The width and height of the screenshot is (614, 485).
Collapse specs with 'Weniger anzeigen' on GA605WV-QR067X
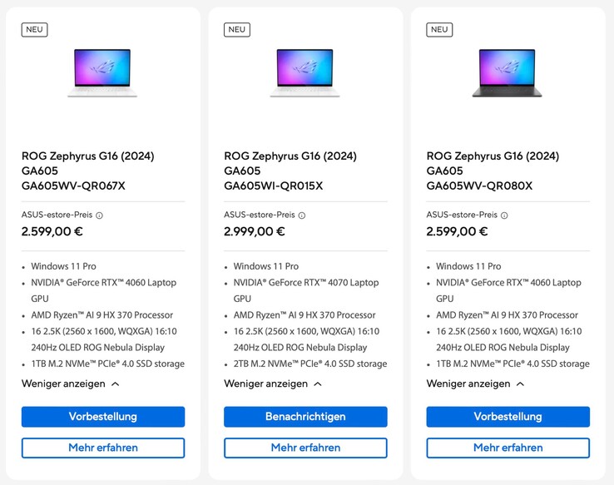[x=71, y=384]
